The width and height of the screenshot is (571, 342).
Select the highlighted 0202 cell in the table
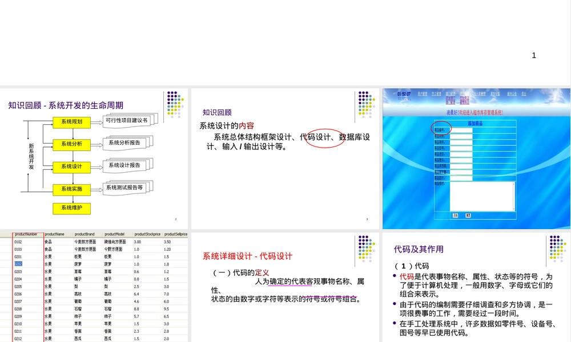18,264
